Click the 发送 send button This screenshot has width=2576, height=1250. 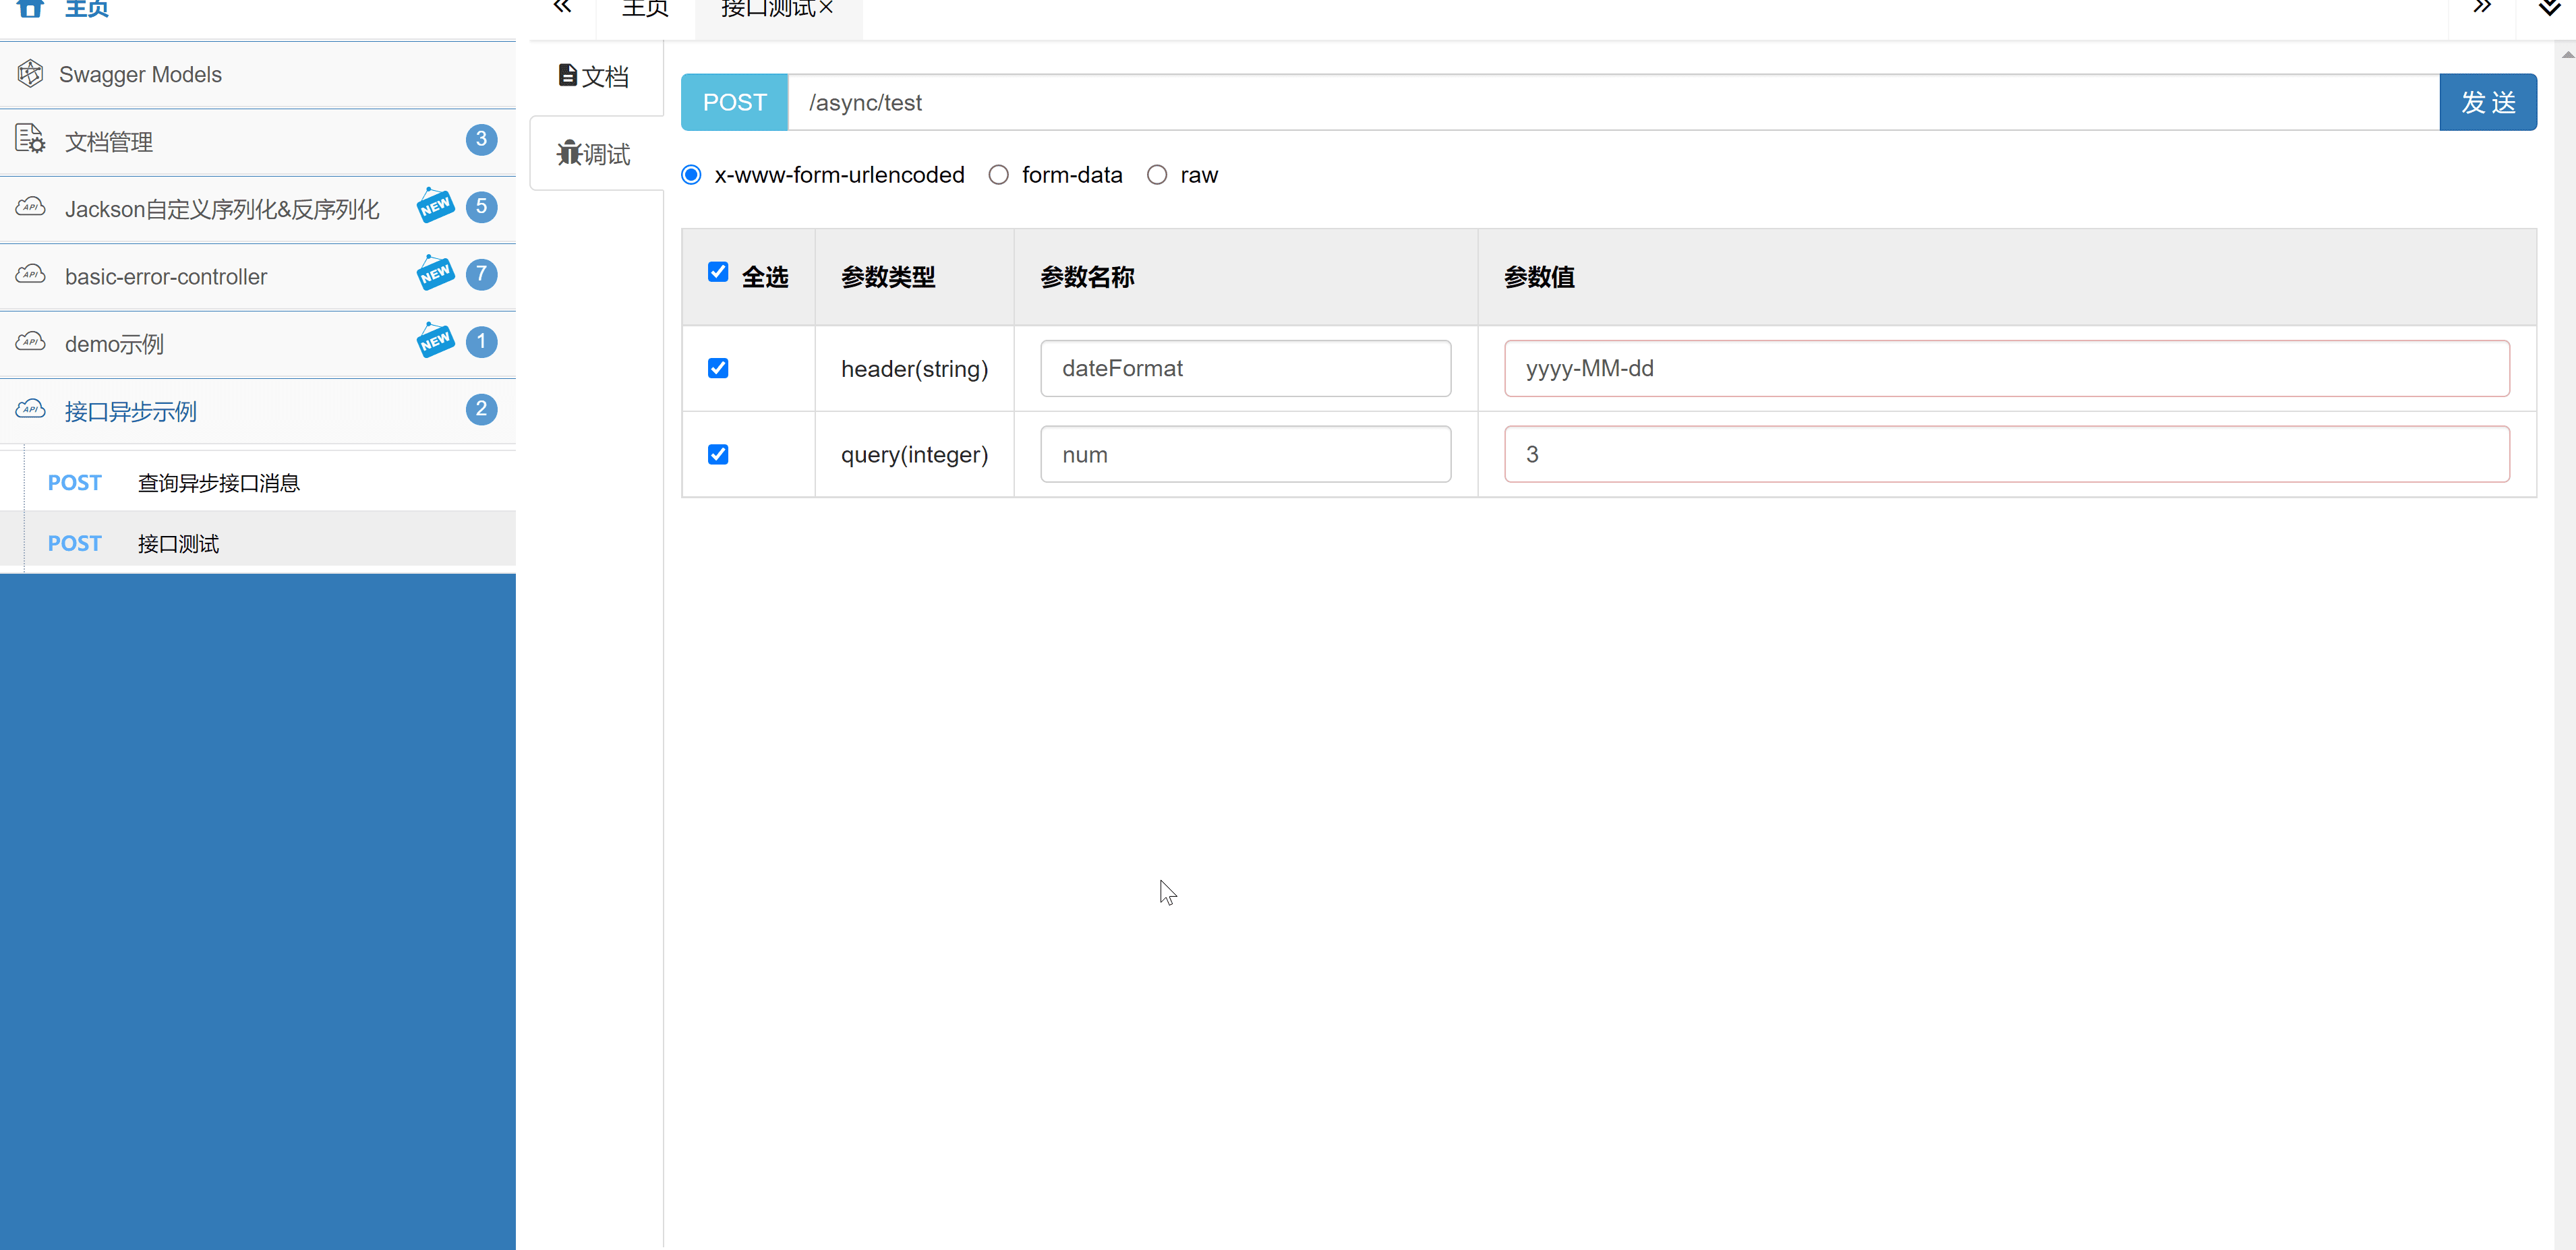pos(2487,102)
